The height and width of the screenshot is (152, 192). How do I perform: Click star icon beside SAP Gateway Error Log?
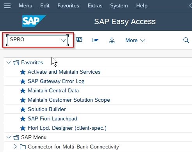(x=23, y=81)
